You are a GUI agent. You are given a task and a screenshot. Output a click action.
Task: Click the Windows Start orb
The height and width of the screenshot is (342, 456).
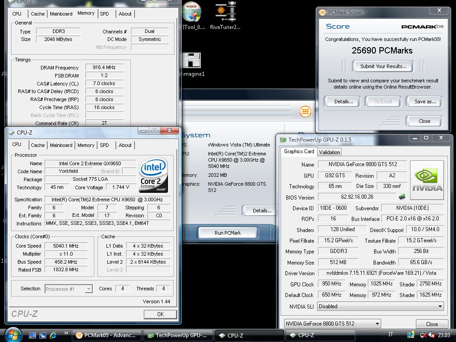(12, 335)
